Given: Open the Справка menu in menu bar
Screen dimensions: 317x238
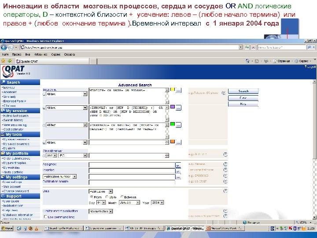Looking at the screenshot, I should [70, 55].
